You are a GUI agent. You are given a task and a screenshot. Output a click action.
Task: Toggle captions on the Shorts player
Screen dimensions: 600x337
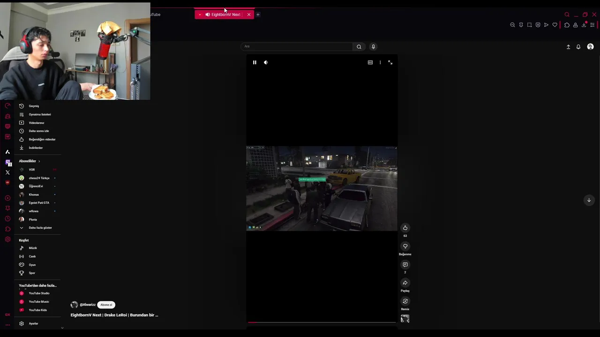pos(370,62)
